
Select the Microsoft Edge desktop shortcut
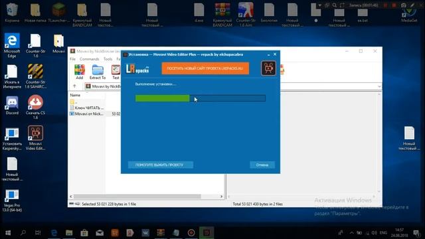point(12,45)
